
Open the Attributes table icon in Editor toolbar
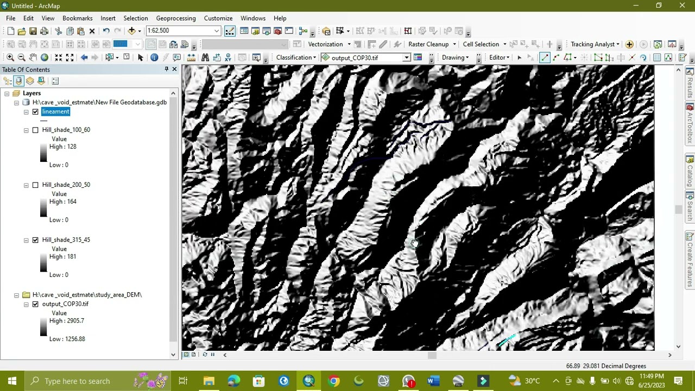click(657, 58)
